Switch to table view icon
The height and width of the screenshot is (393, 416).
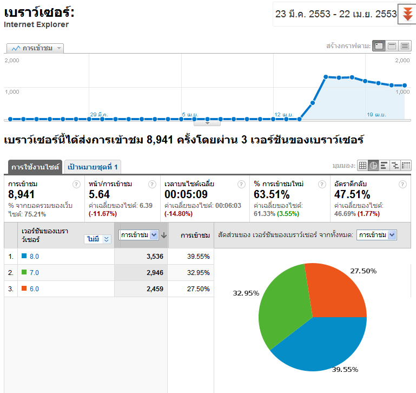coord(362,166)
